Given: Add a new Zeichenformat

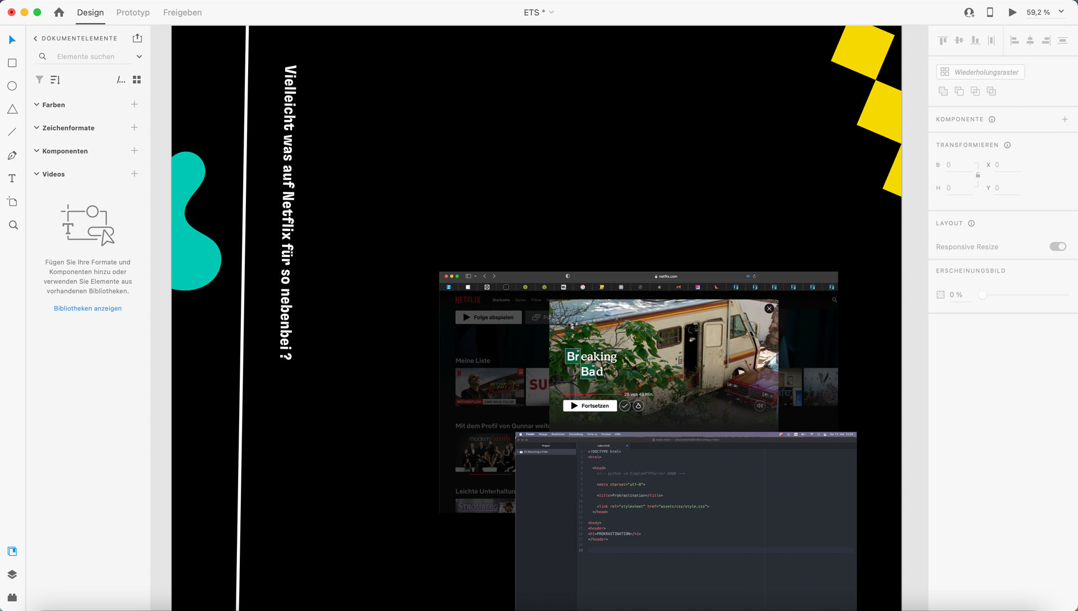Looking at the screenshot, I should tap(134, 127).
